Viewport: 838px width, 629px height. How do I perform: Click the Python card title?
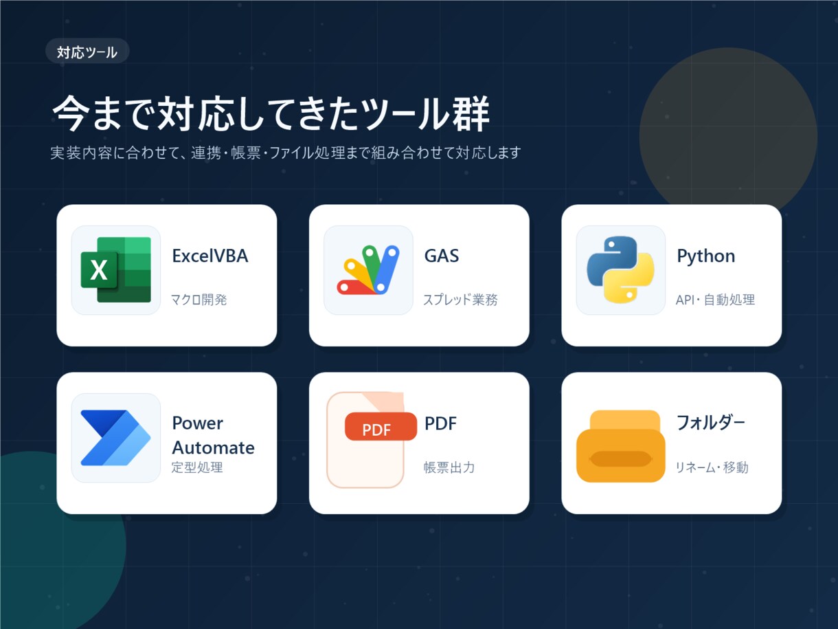click(x=706, y=256)
